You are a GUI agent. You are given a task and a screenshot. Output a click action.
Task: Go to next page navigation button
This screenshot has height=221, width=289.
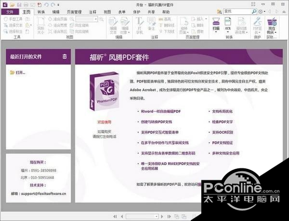162,216
